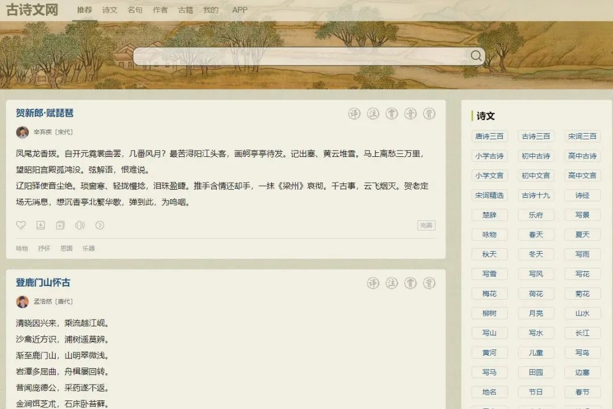This screenshot has width=613, height=409.
Task: Open the 名句 nav tab
Action: pos(135,10)
